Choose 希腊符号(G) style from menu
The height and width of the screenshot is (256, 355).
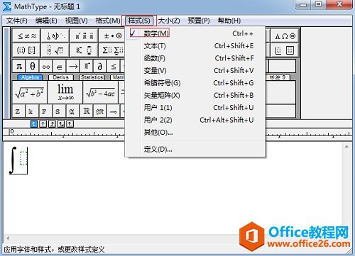(195, 83)
